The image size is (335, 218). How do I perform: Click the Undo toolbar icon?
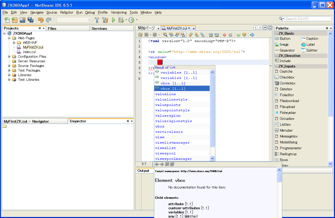pos(41,20)
